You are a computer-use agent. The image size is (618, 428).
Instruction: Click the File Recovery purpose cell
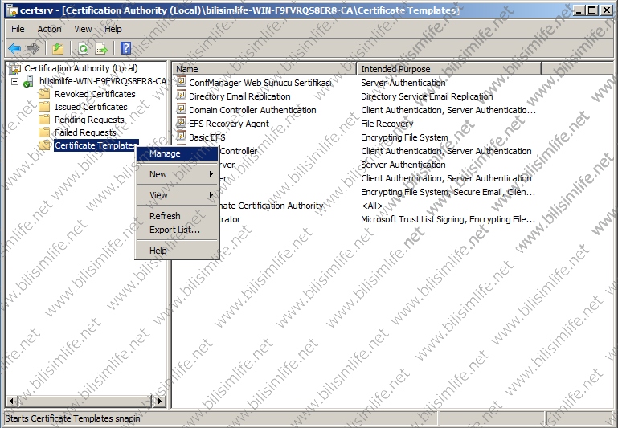click(x=387, y=124)
